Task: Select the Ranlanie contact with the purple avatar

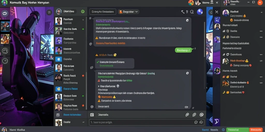Action: pos(70,41)
